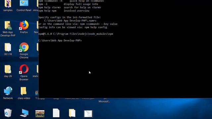Open the diagram image file thumbnail
212x119 pixels.
[88, 113]
